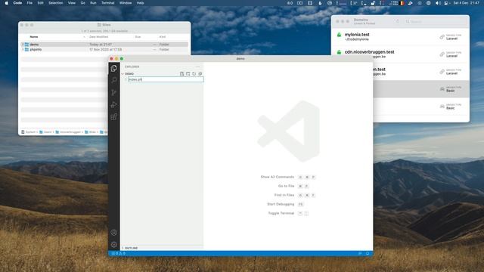
Task: Open Run and Debug view
Action: (x=114, y=104)
